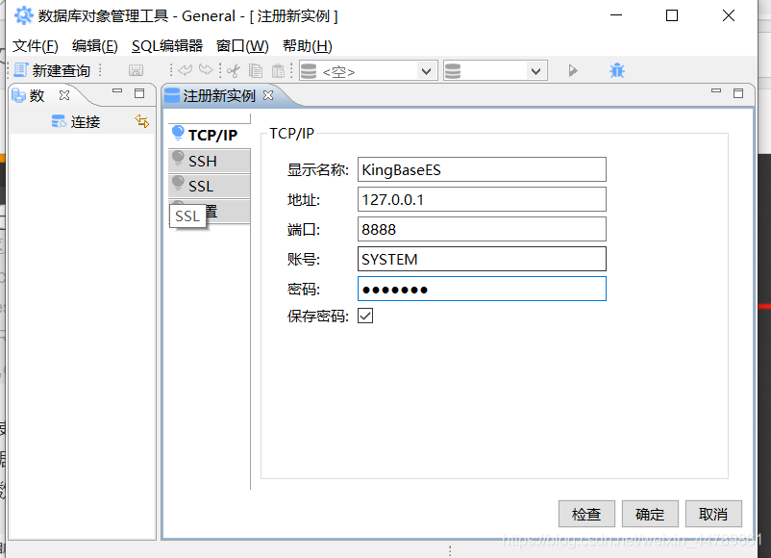
Task: Click the 账号 field containing SYSTEM
Action: pyautogui.click(x=482, y=259)
